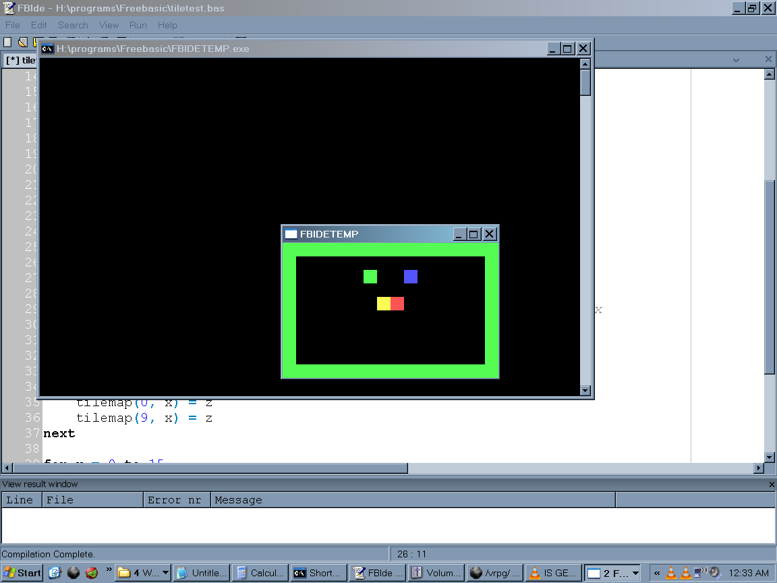Image resolution: width=777 pixels, height=583 pixels.
Task: Click the Error nr column header
Action: [177, 500]
